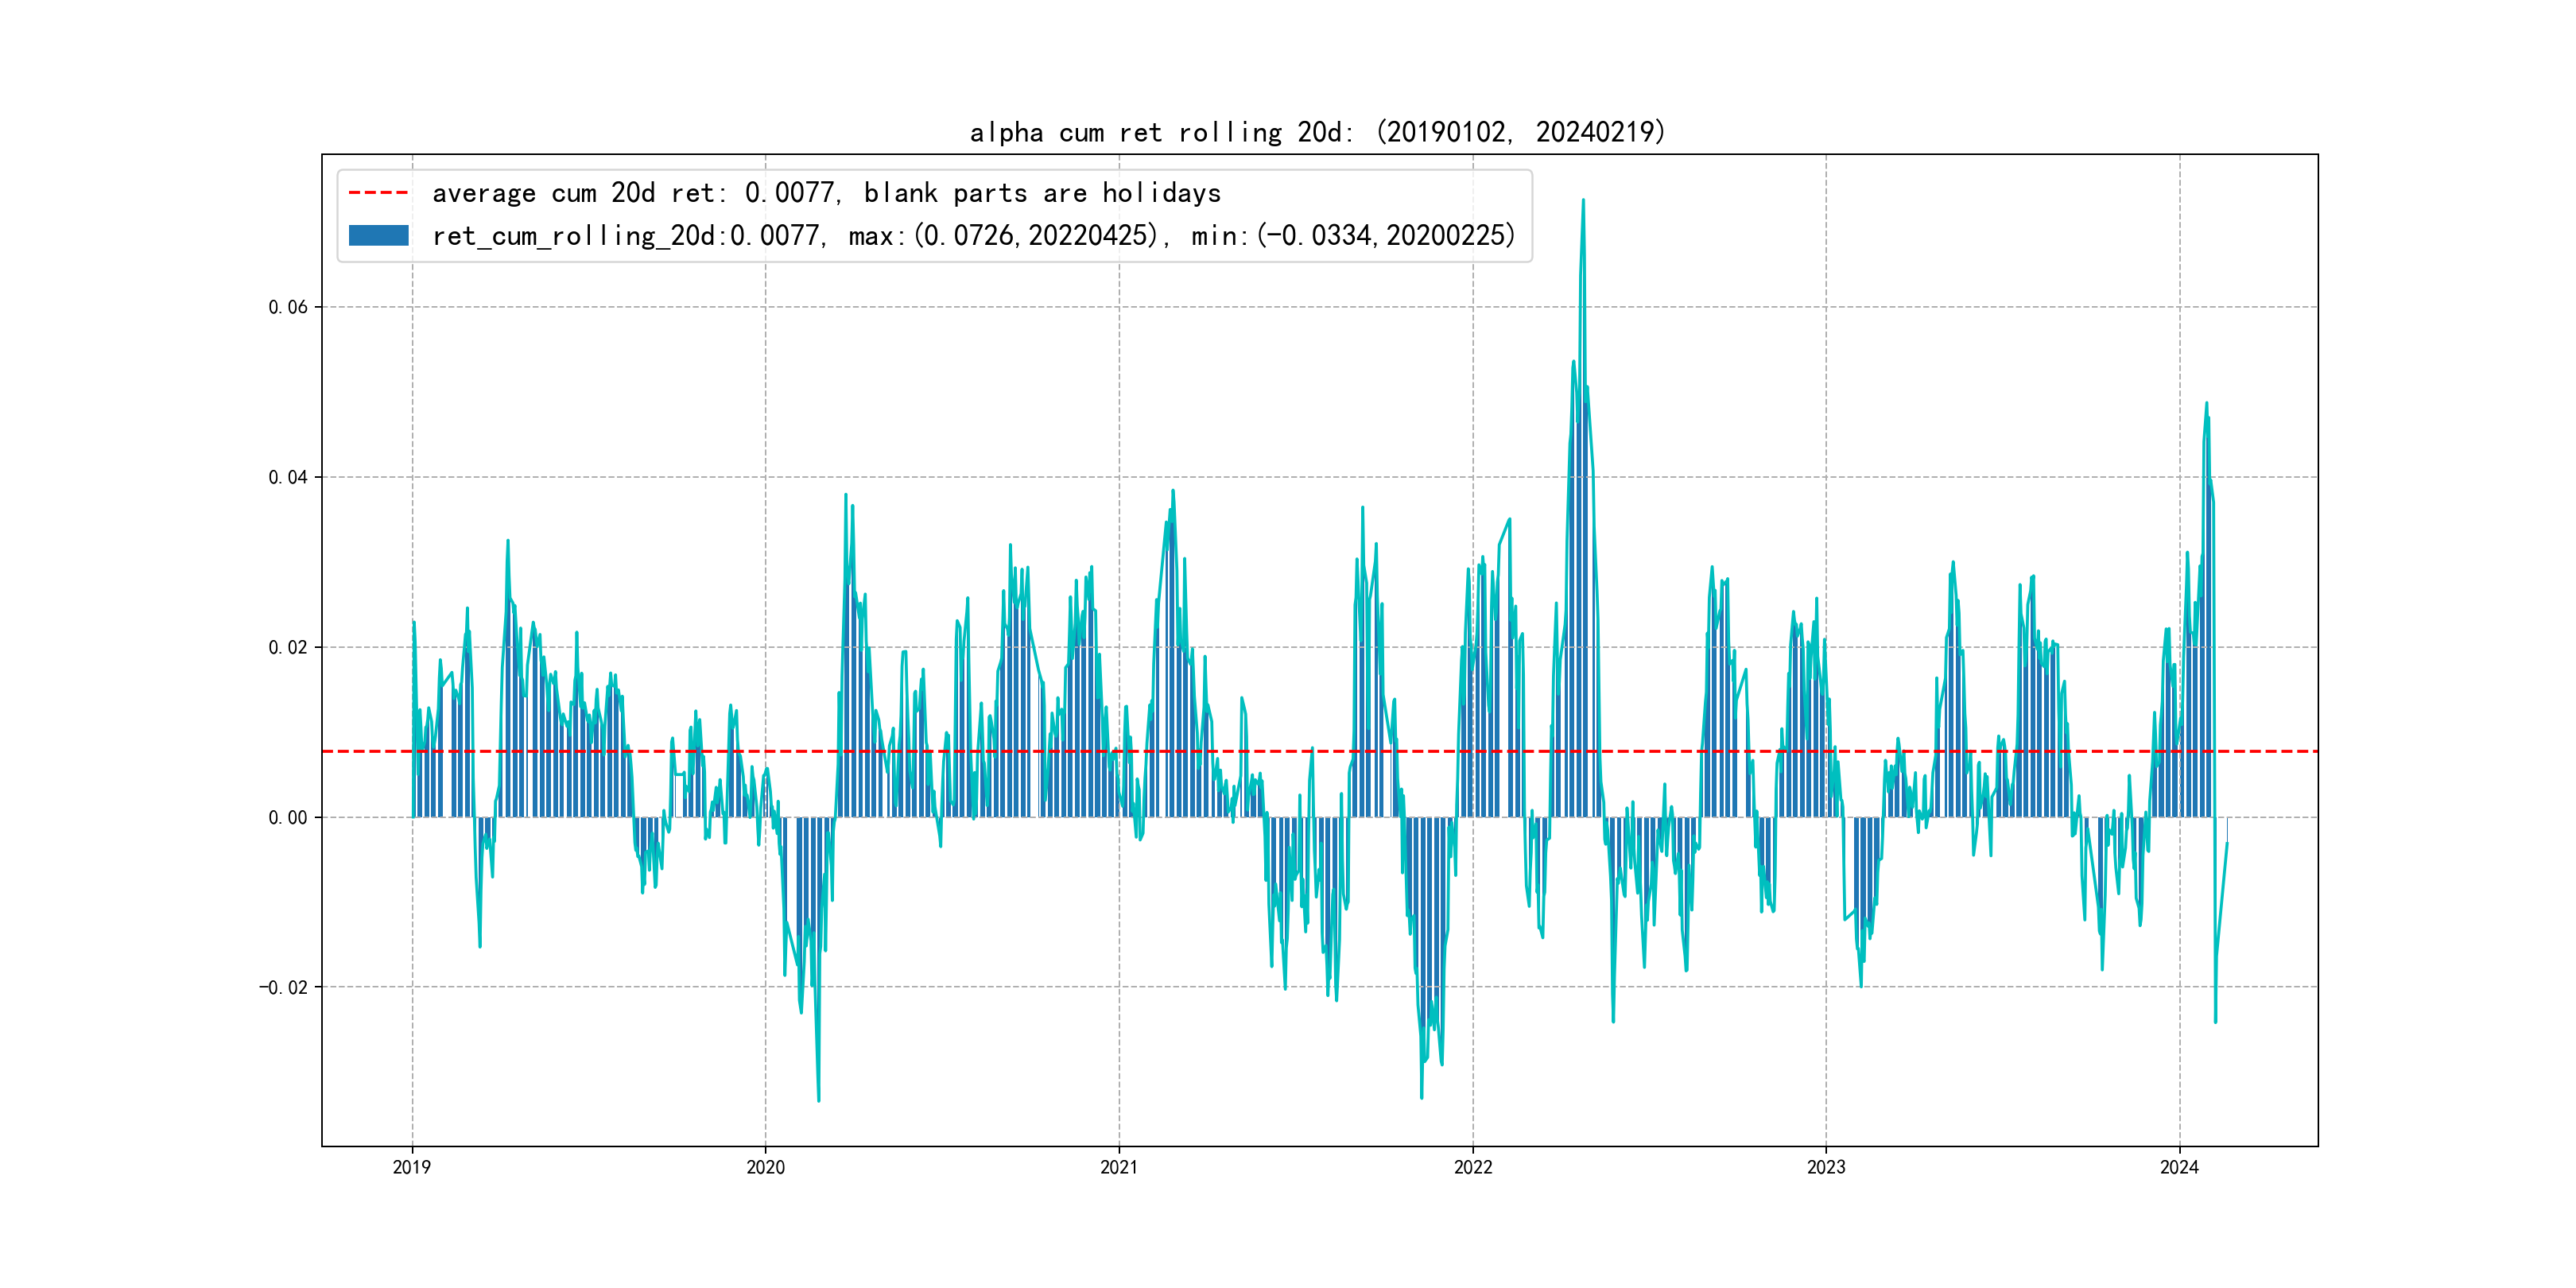The height and width of the screenshot is (1288, 2576).
Task: Click the highest peak of 2022 spike
Action: [x=1583, y=201]
